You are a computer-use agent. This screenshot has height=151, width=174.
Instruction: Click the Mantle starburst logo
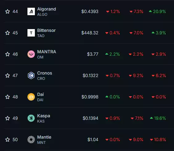coord(31,140)
